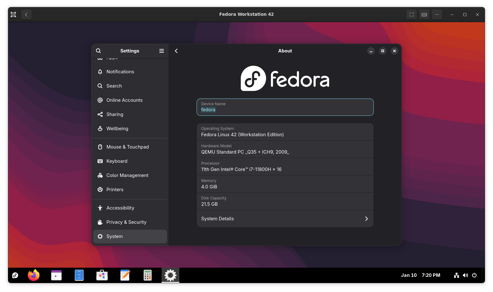Toggle the on-screen keyboard button in titlebar

coord(424,15)
